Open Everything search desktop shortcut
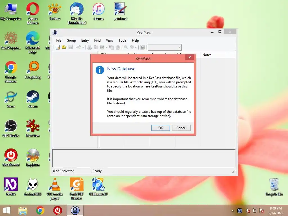Image resolution: width=288 pixels, height=216 pixels. (x=33, y=70)
